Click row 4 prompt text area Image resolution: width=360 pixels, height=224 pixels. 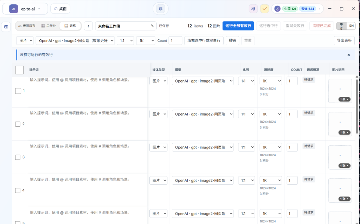pyautogui.click(x=87, y=190)
